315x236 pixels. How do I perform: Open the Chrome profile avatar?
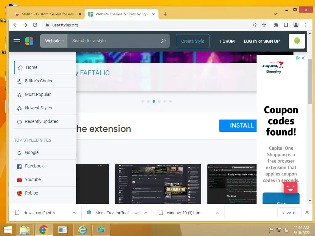(x=296, y=25)
